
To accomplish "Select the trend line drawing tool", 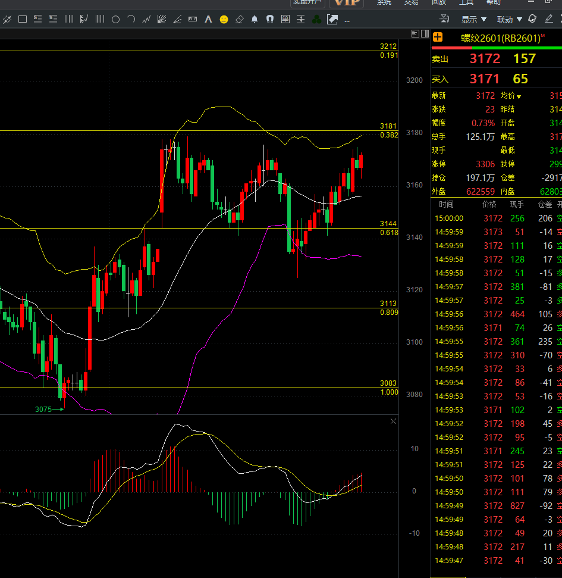I will (x=7, y=19).
